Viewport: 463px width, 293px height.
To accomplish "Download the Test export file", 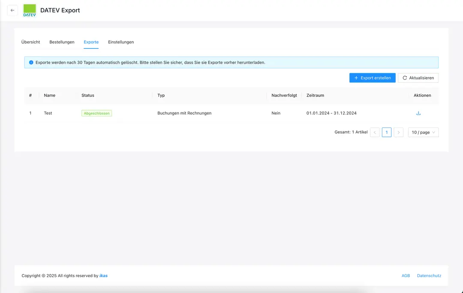I will 418,113.
